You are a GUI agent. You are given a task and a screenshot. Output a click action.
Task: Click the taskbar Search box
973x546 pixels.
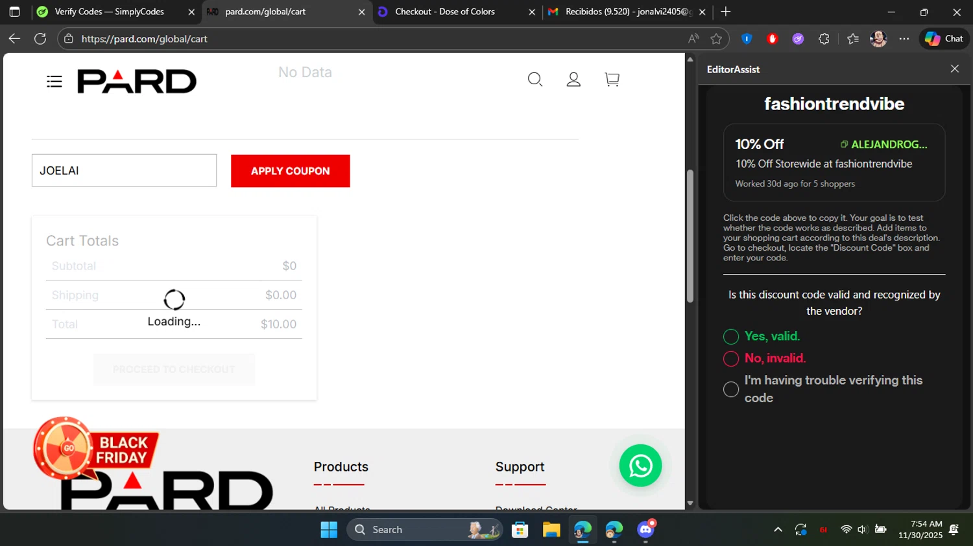pos(425,530)
